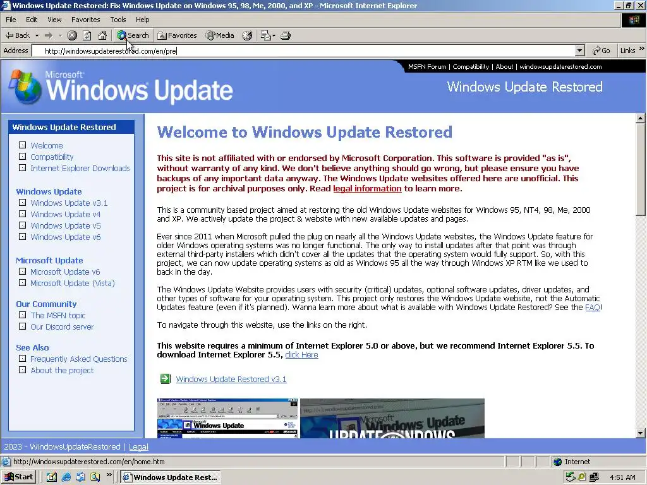Open the View menu
The width and height of the screenshot is (647, 485).
54,20
